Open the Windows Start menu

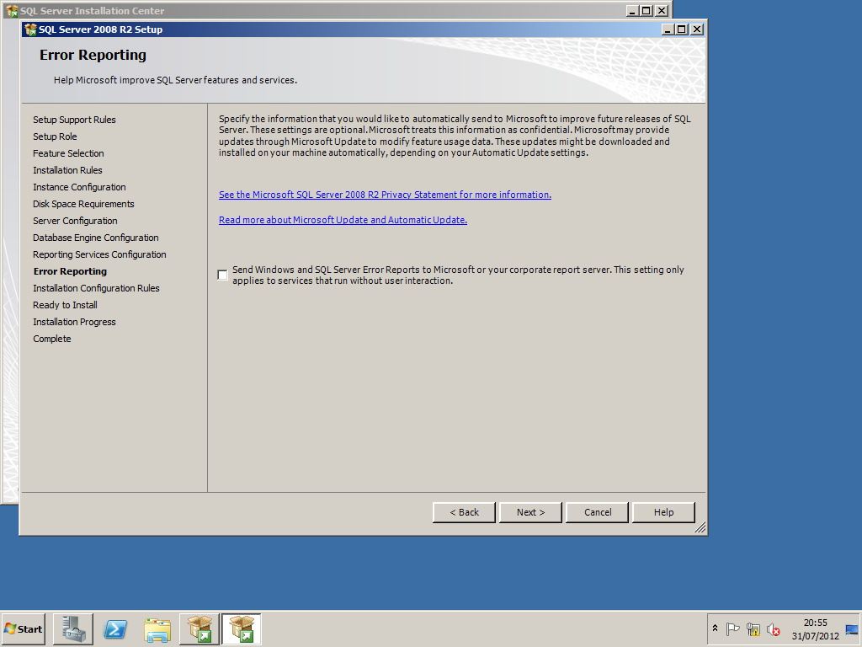23,628
